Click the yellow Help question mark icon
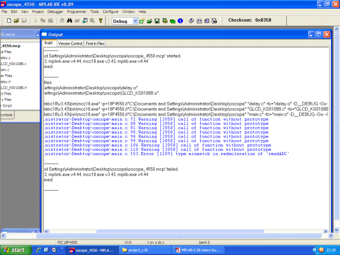Image resolution: width=340 pixels, height=255 pixels. coord(100,20)
